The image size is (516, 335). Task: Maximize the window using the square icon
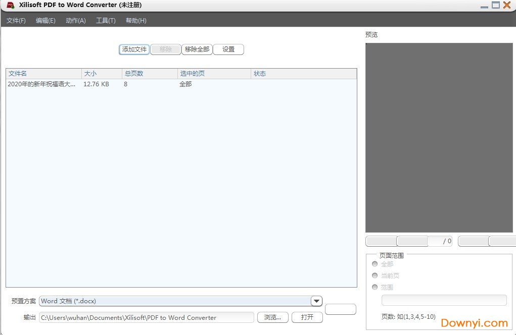pyautogui.click(x=495, y=5)
